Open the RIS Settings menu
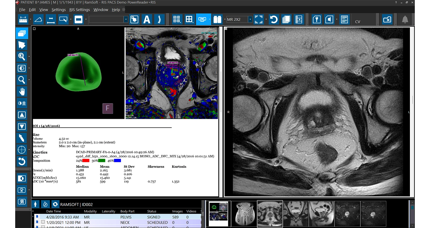Screen dimensions: 430x228 (x=79, y=10)
